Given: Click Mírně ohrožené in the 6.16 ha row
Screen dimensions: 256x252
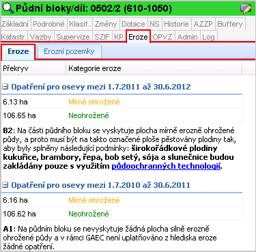Looking at the screenshot, I should click(x=94, y=200).
